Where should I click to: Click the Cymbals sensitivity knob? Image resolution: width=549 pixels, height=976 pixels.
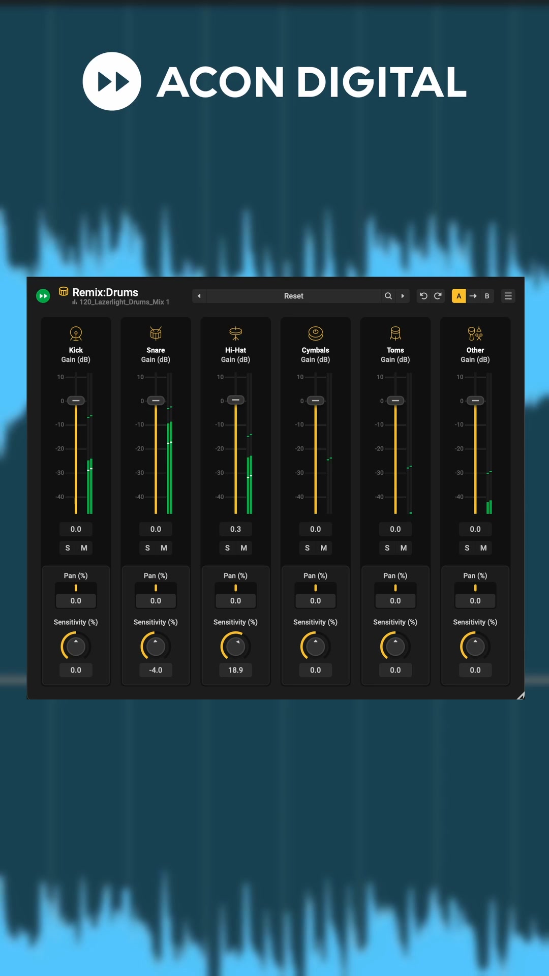pos(316,647)
